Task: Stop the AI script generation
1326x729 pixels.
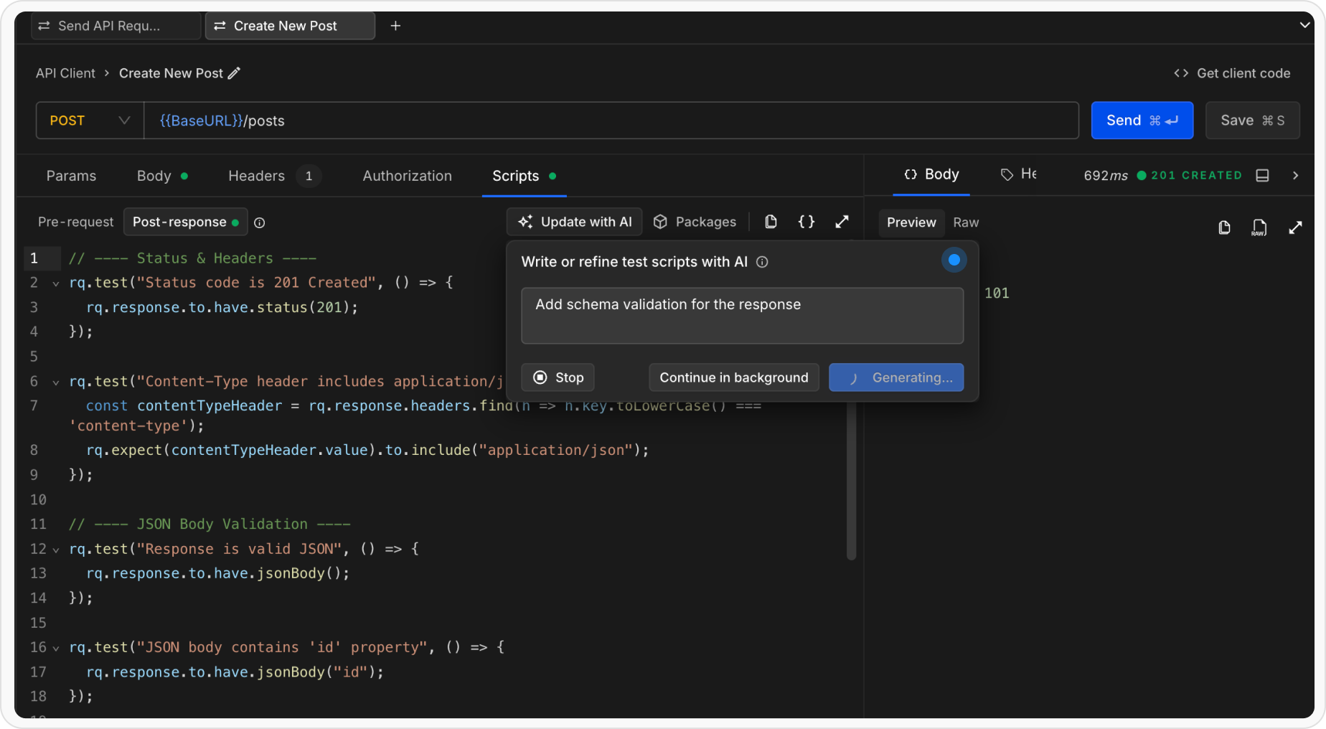Action: [558, 377]
